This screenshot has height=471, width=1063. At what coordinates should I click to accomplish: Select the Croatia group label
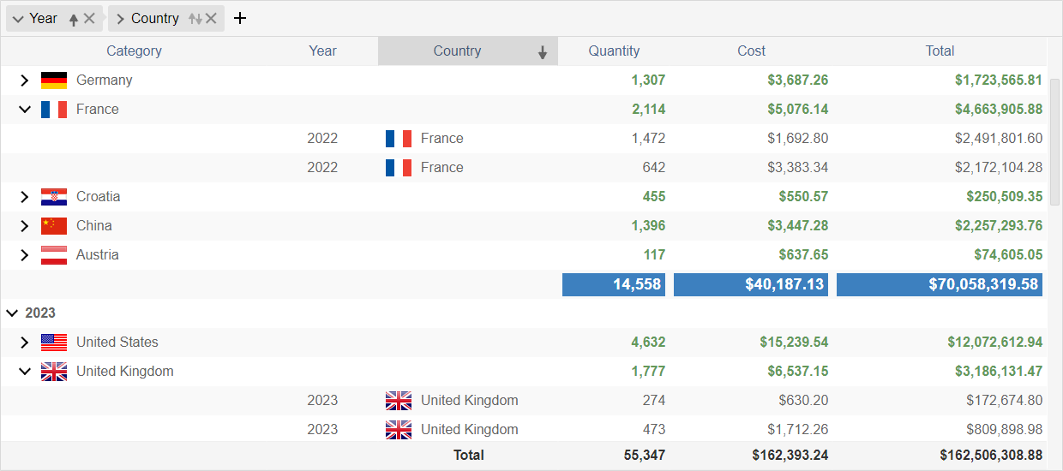click(x=99, y=197)
